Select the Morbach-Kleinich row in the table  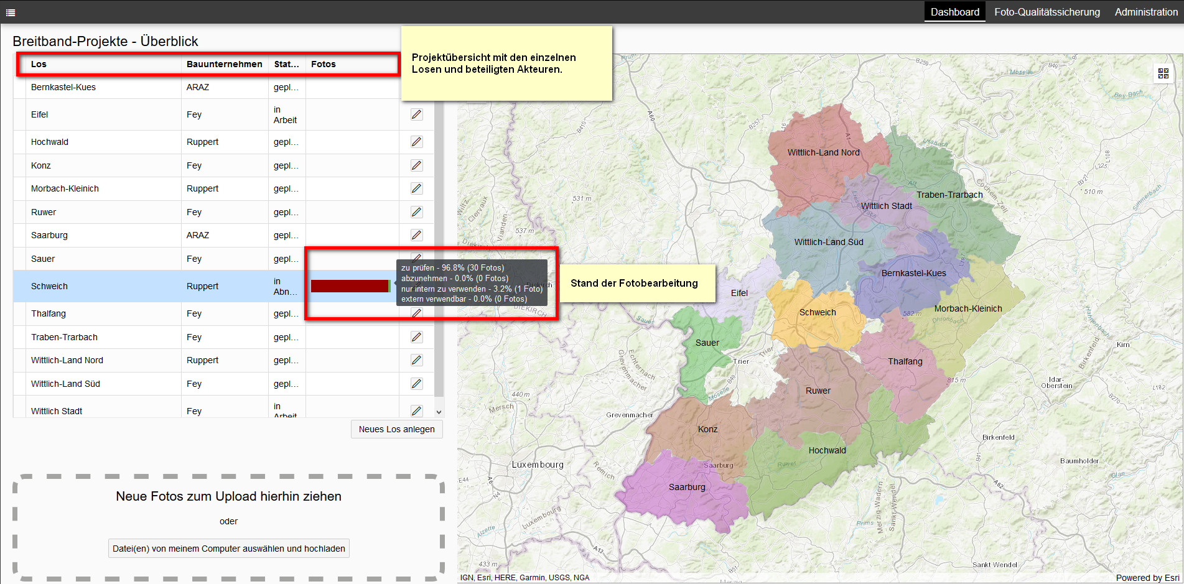pyautogui.click(x=224, y=188)
